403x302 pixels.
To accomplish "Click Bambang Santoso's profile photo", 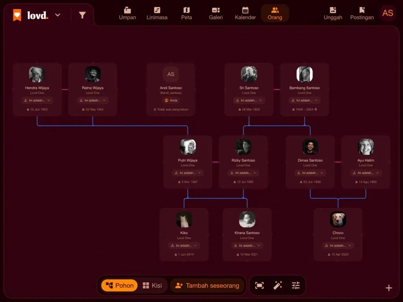I will [305, 74].
